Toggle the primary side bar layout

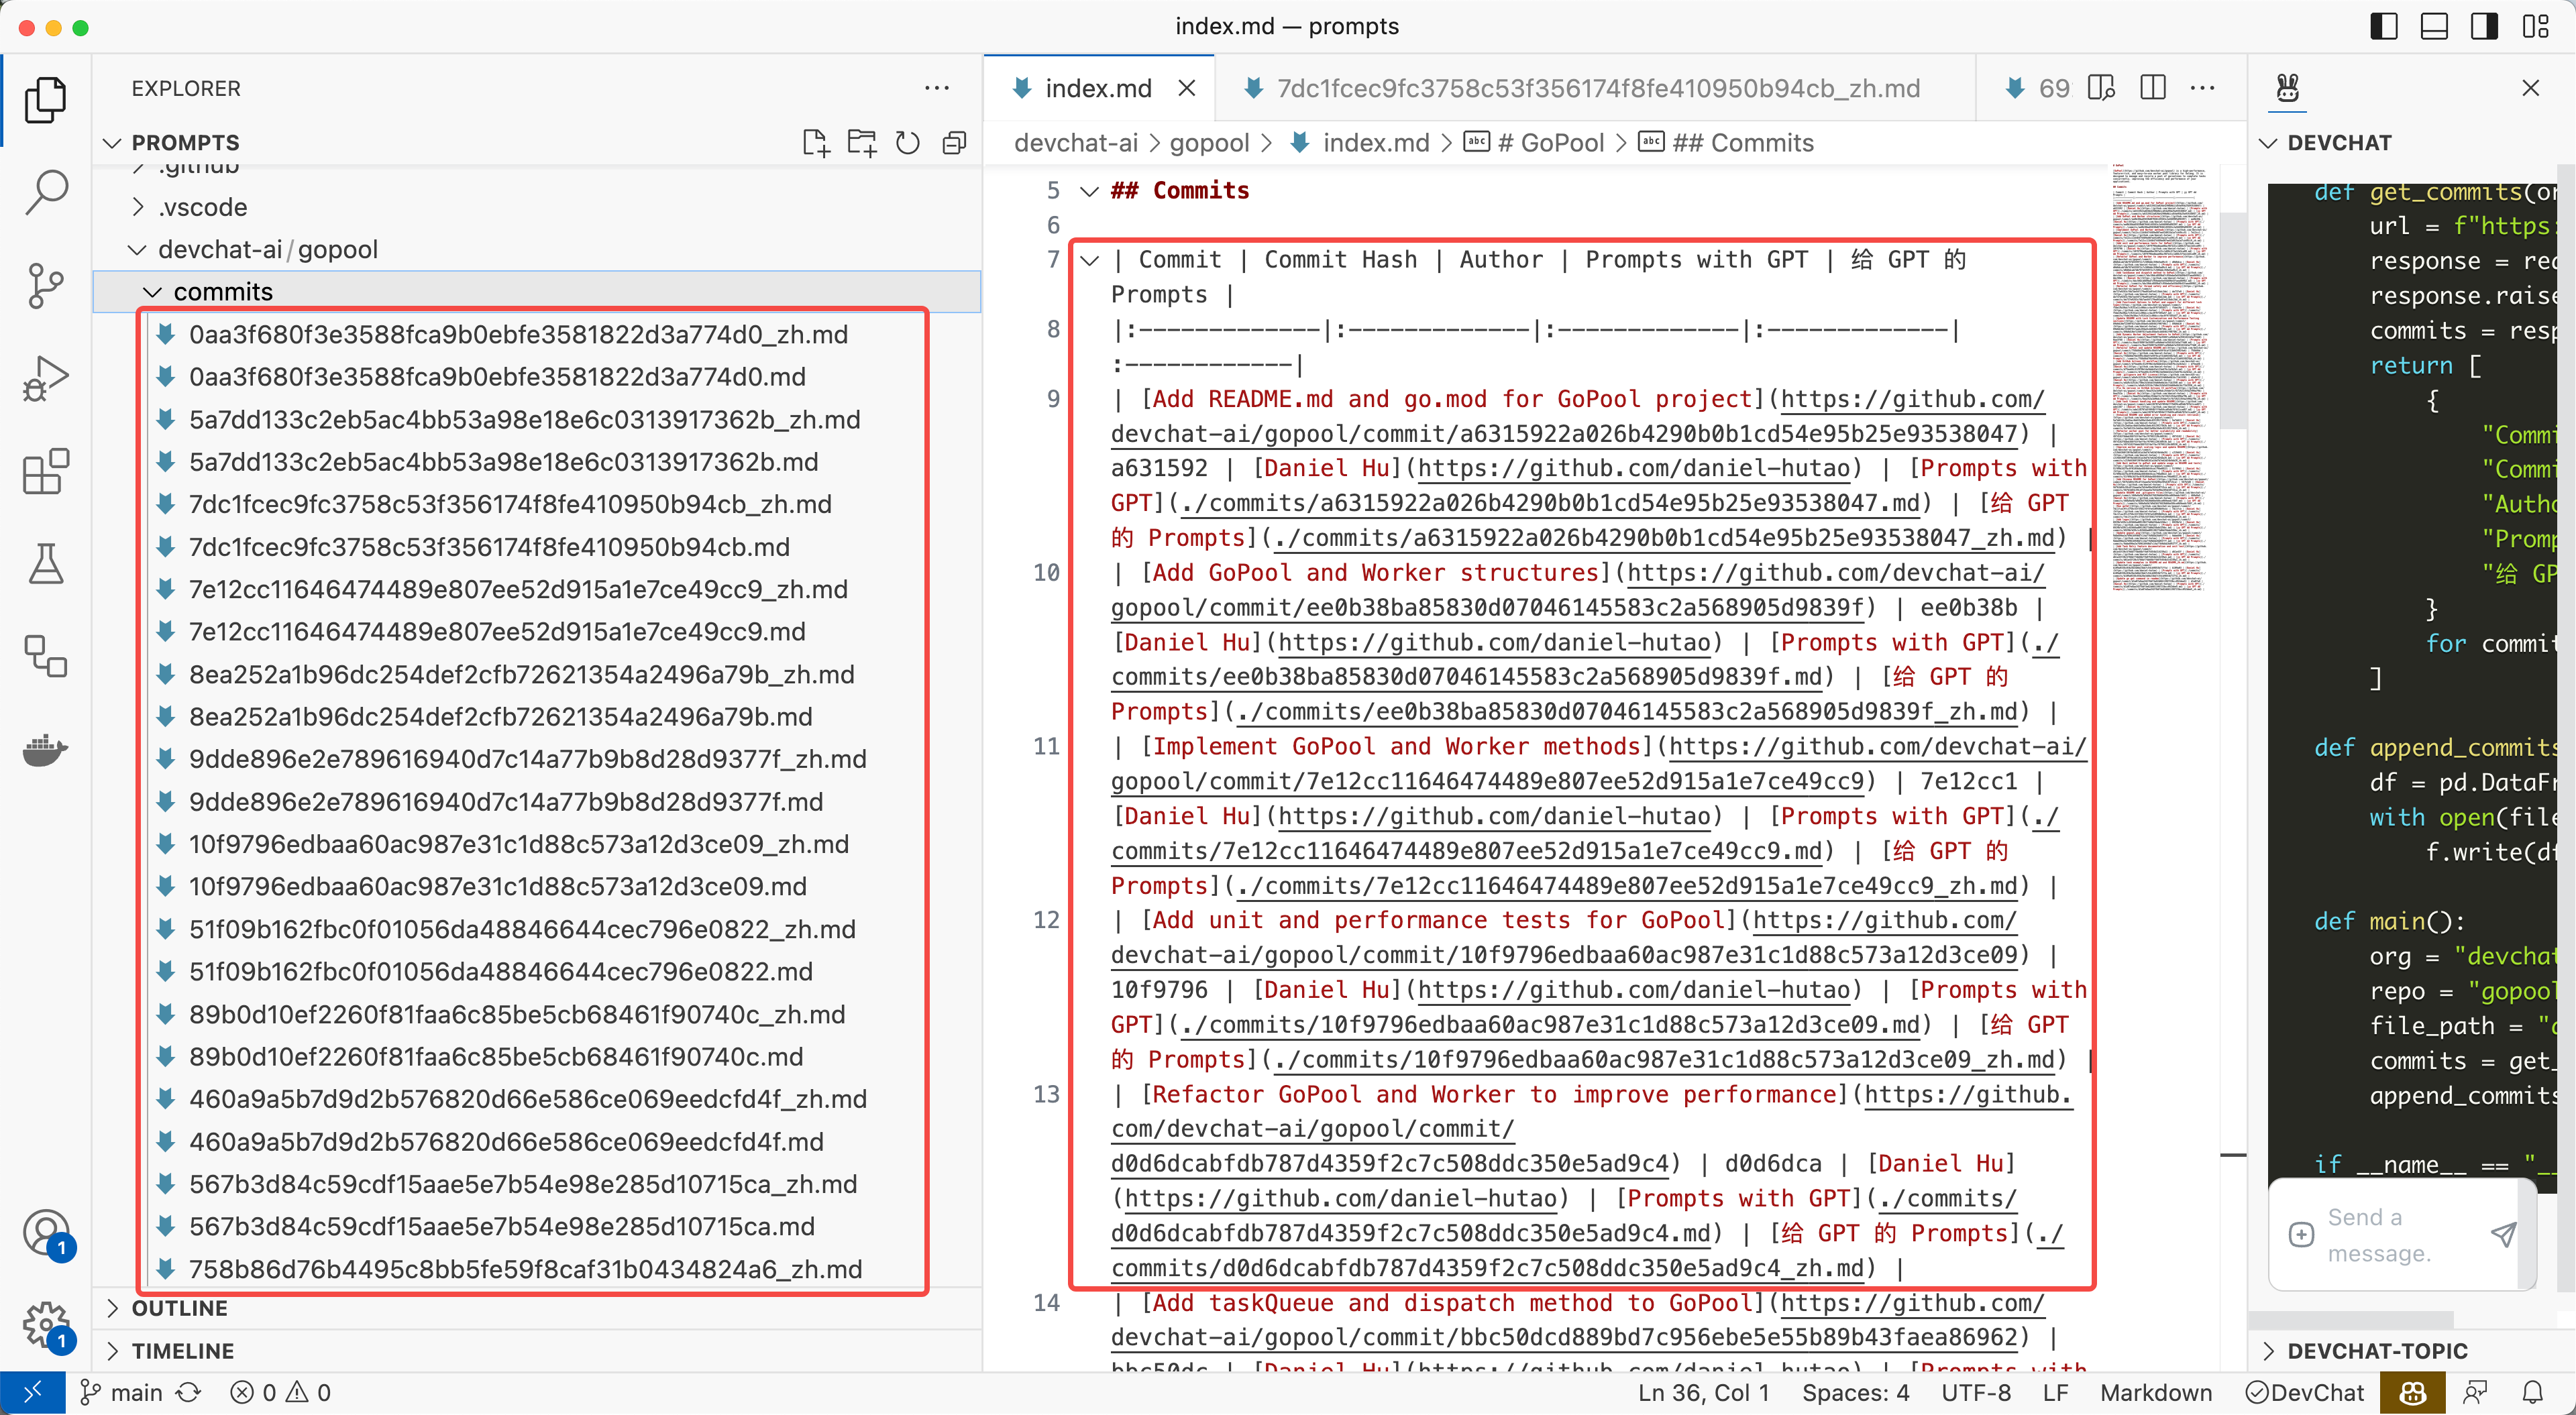point(2383,27)
